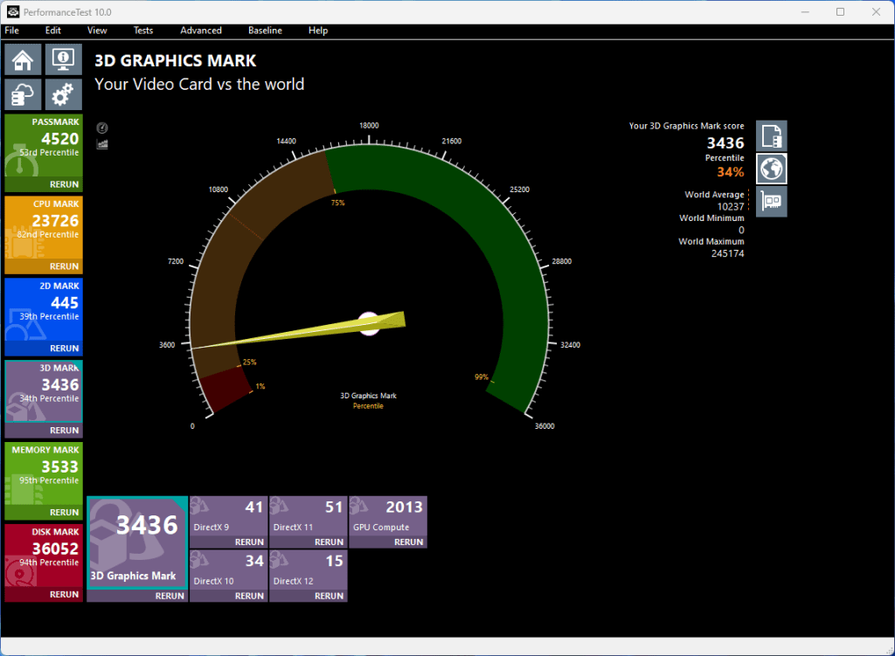
Task: Click the 'Your Video Card vs the world' subtitle
Action: pos(199,85)
